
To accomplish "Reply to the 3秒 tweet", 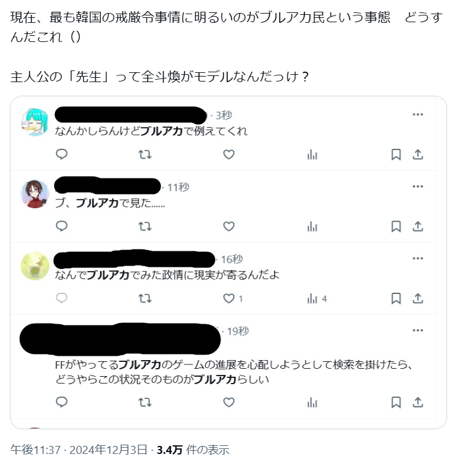I will tap(62, 154).
